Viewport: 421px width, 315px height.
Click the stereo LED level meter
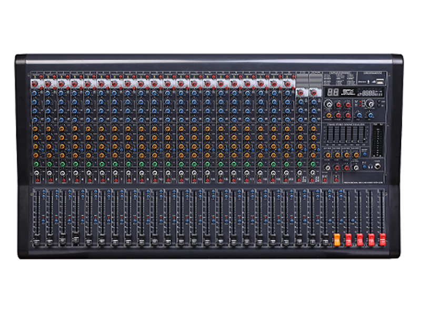click(x=378, y=141)
